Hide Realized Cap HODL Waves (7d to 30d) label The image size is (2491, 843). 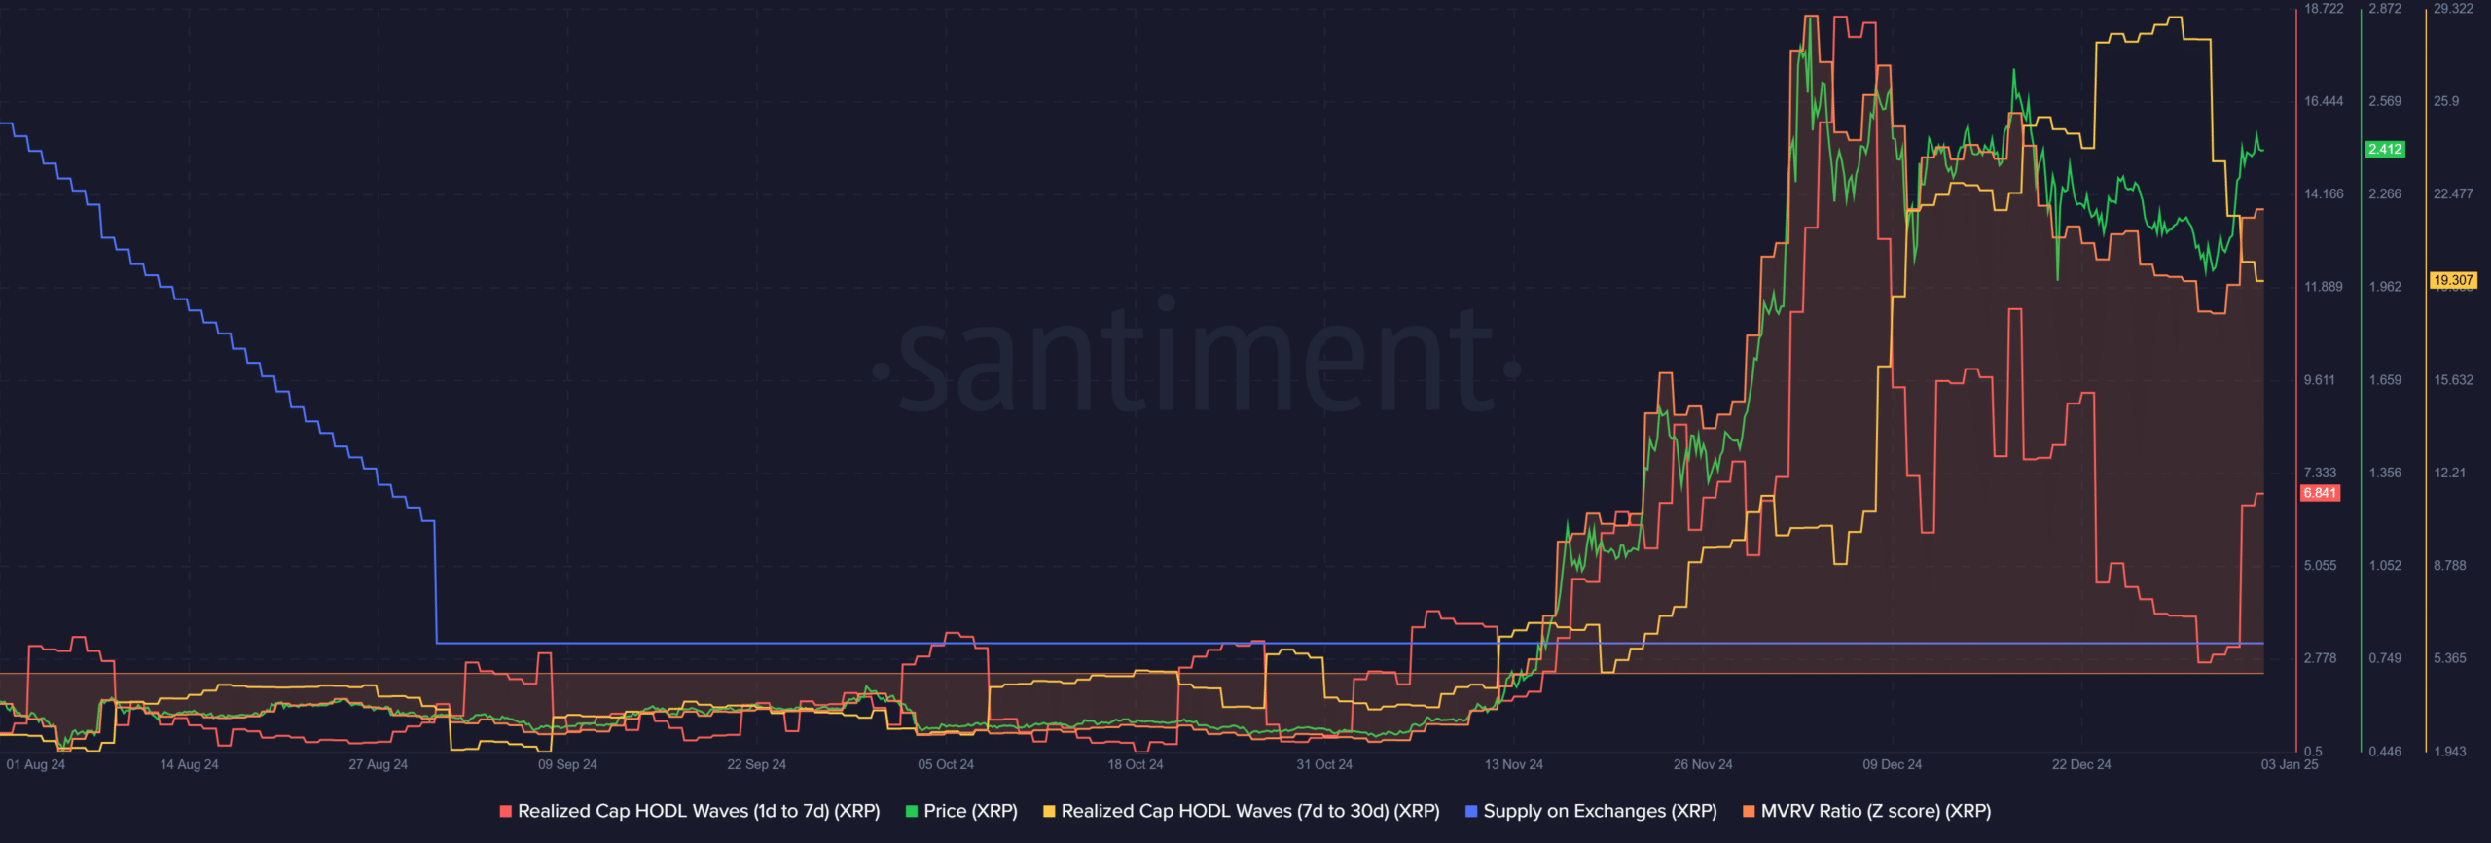pyautogui.click(x=1249, y=811)
